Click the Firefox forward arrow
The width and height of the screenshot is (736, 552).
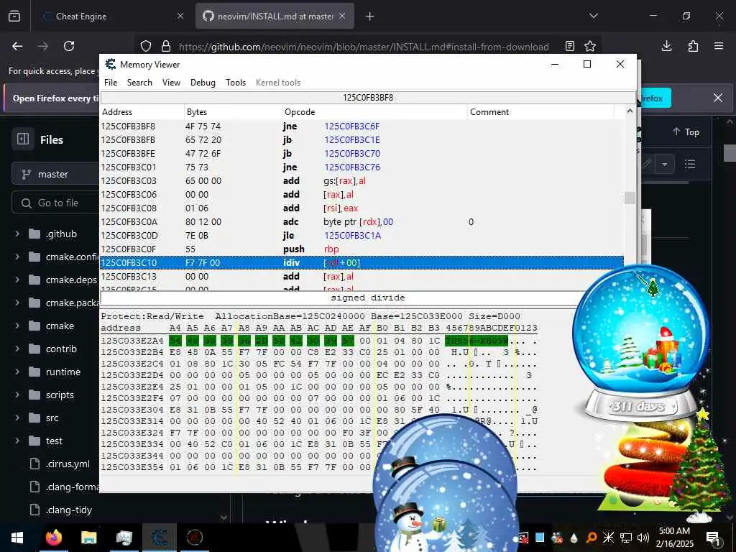pos(42,46)
